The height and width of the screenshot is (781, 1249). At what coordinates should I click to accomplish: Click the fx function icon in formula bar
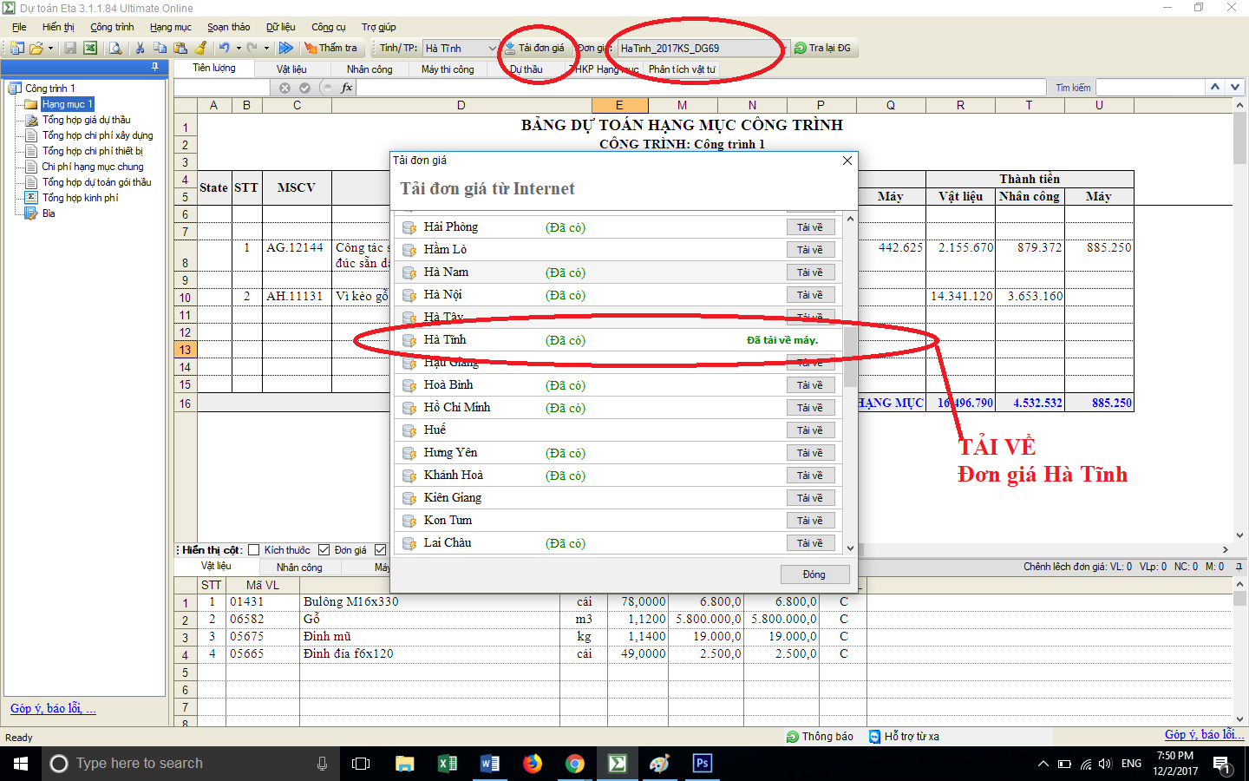(x=347, y=88)
